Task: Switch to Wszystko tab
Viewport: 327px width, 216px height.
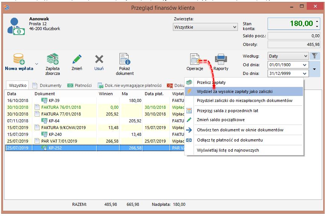Action: pyautogui.click(x=18, y=85)
